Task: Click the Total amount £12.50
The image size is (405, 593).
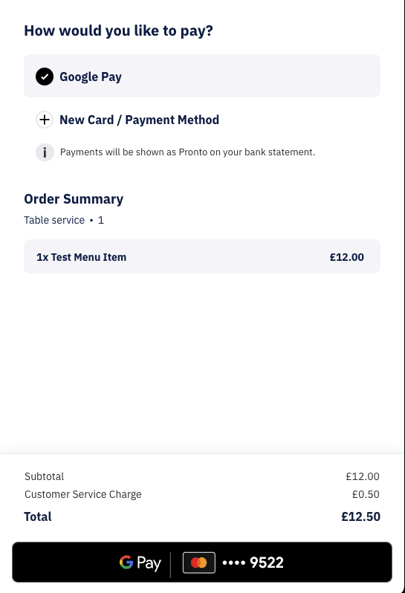Action: (360, 516)
